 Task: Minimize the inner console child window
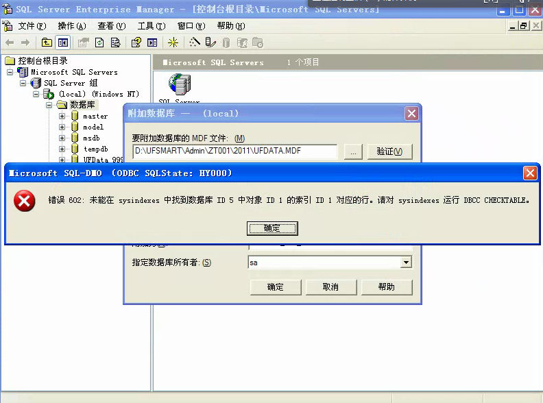pyautogui.click(x=514, y=26)
